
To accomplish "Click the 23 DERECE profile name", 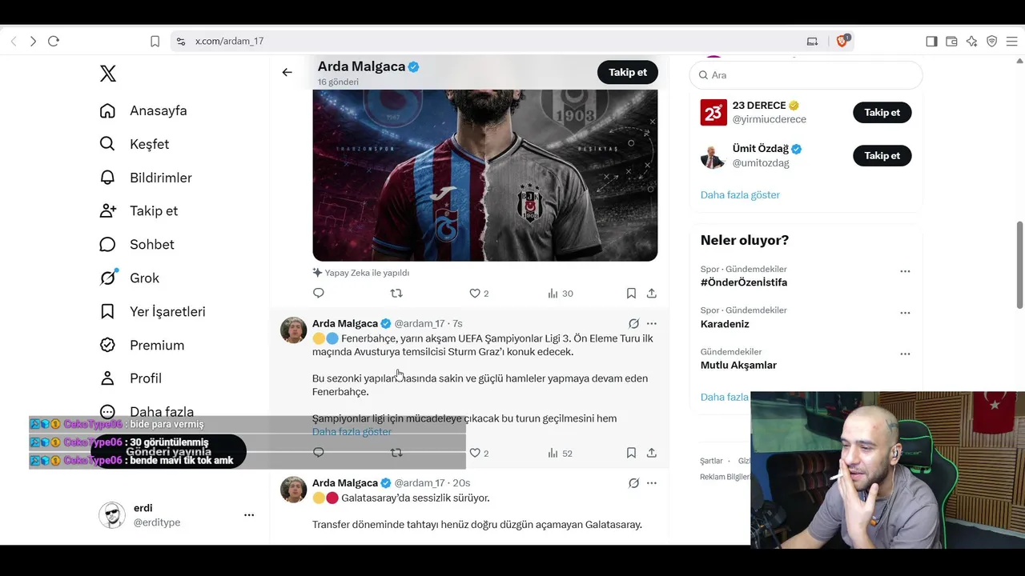I will (759, 106).
